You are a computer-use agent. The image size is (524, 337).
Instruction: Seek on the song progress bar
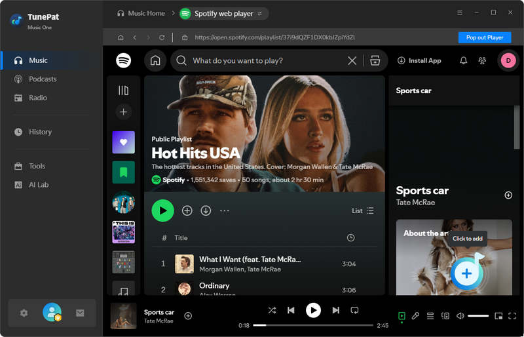click(313, 325)
